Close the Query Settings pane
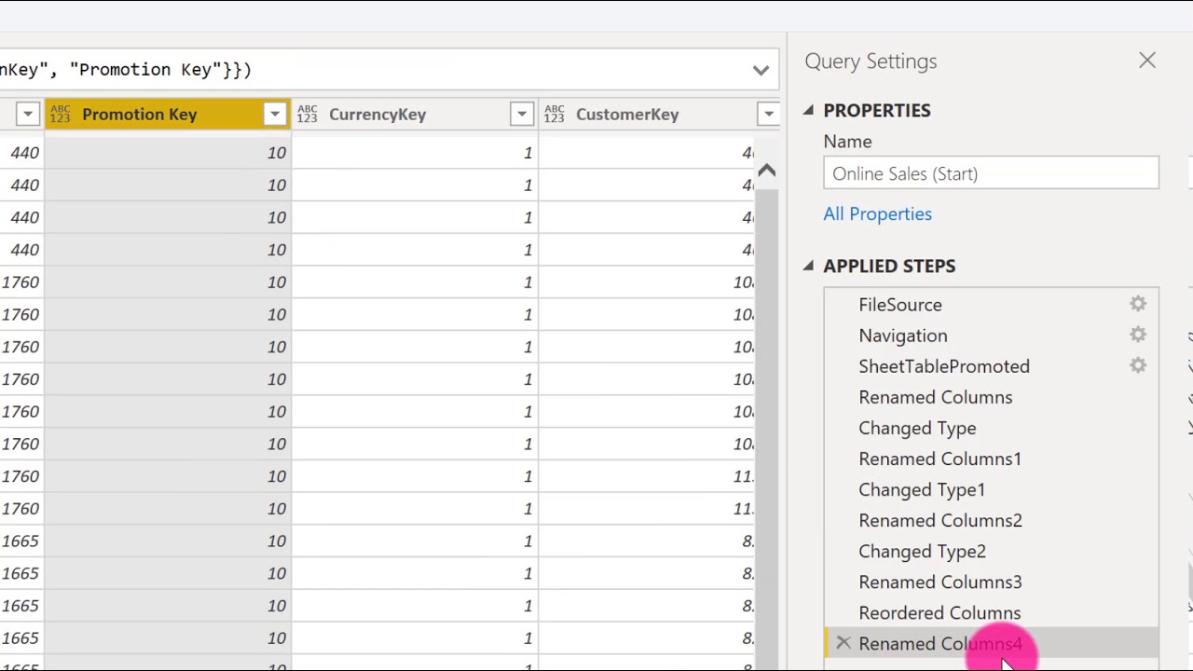This screenshot has width=1193, height=671. coord(1146,61)
